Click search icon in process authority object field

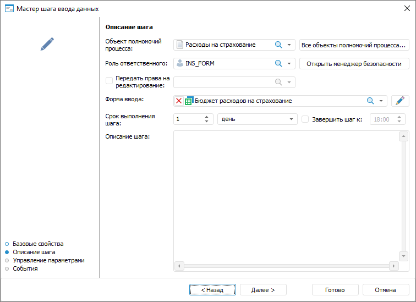click(x=278, y=45)
